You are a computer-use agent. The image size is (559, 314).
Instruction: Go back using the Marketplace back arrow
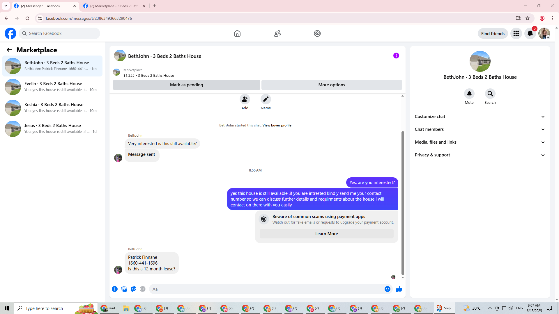9,50
